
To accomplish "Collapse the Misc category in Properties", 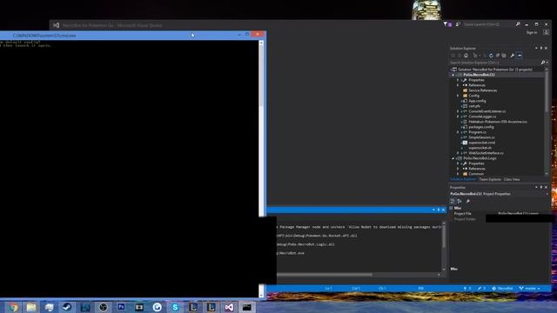I will click(x=451, y=208).
